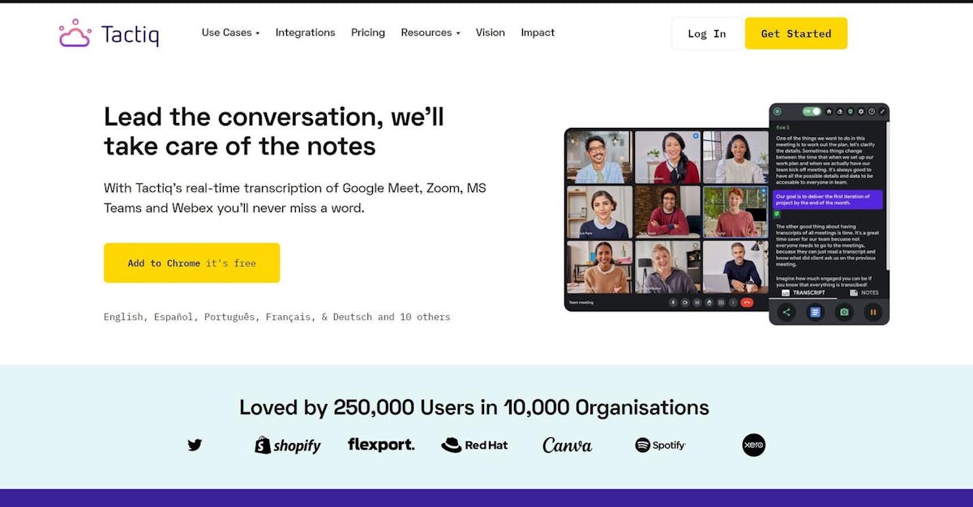Open settings gear in transcript panel

(x=861, y=112)
